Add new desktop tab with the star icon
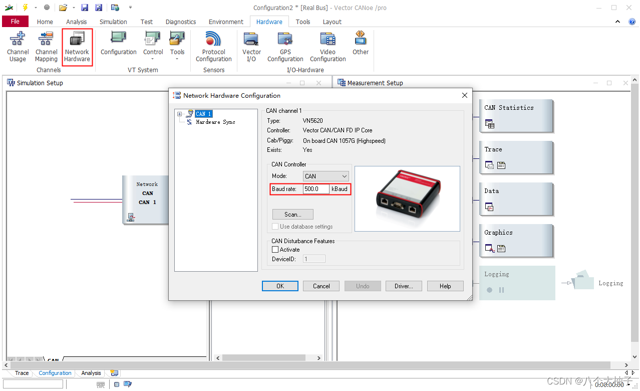The height and width of the screenshot is (391, 640). 114,373
